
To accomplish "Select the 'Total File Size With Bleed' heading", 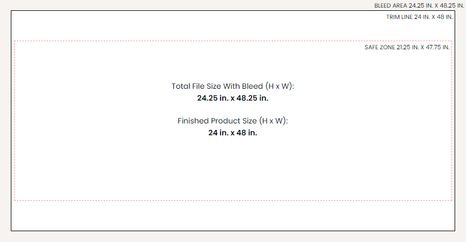I will (x=232, y=86).
